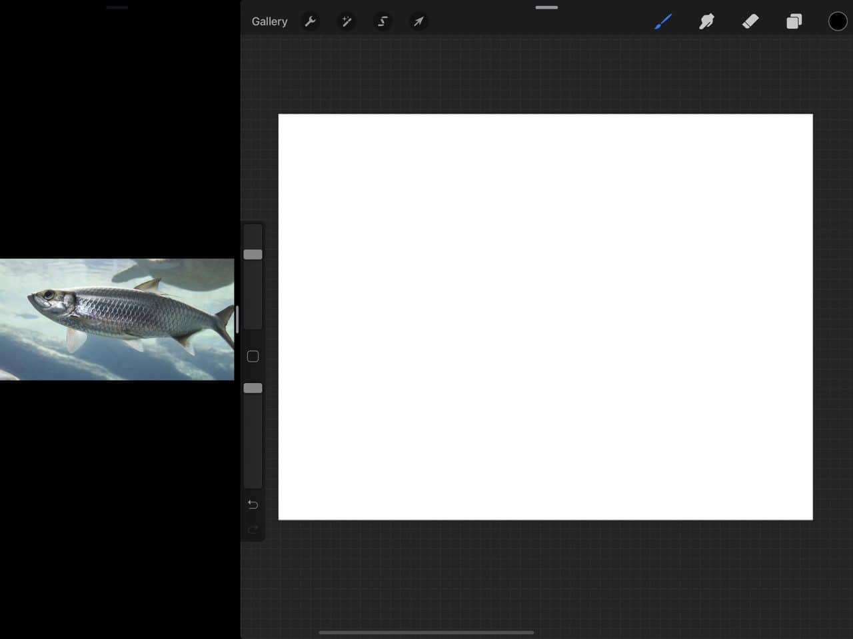
Task: Activate the Transform arrow tool
Action: point(419,21)
